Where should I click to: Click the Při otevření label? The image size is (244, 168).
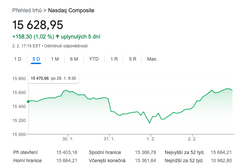click(26, 152)
